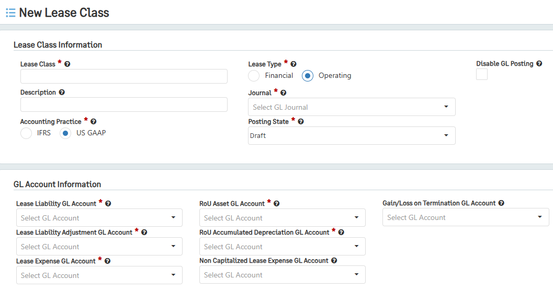The image size is (553, 302).
Task: Open the Accounting Practice help icon
Action: 94,122
